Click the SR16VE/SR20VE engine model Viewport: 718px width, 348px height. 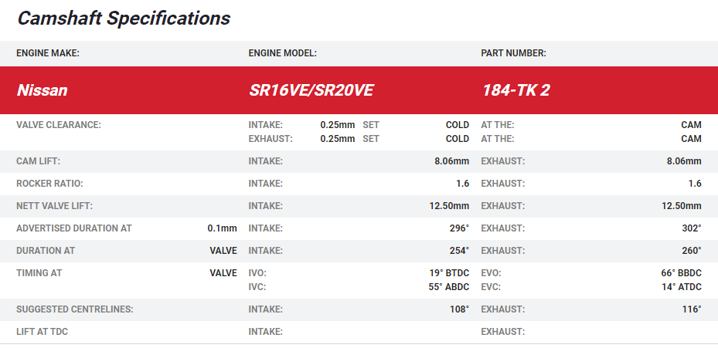pyautogui.click(x=311, y=90)
